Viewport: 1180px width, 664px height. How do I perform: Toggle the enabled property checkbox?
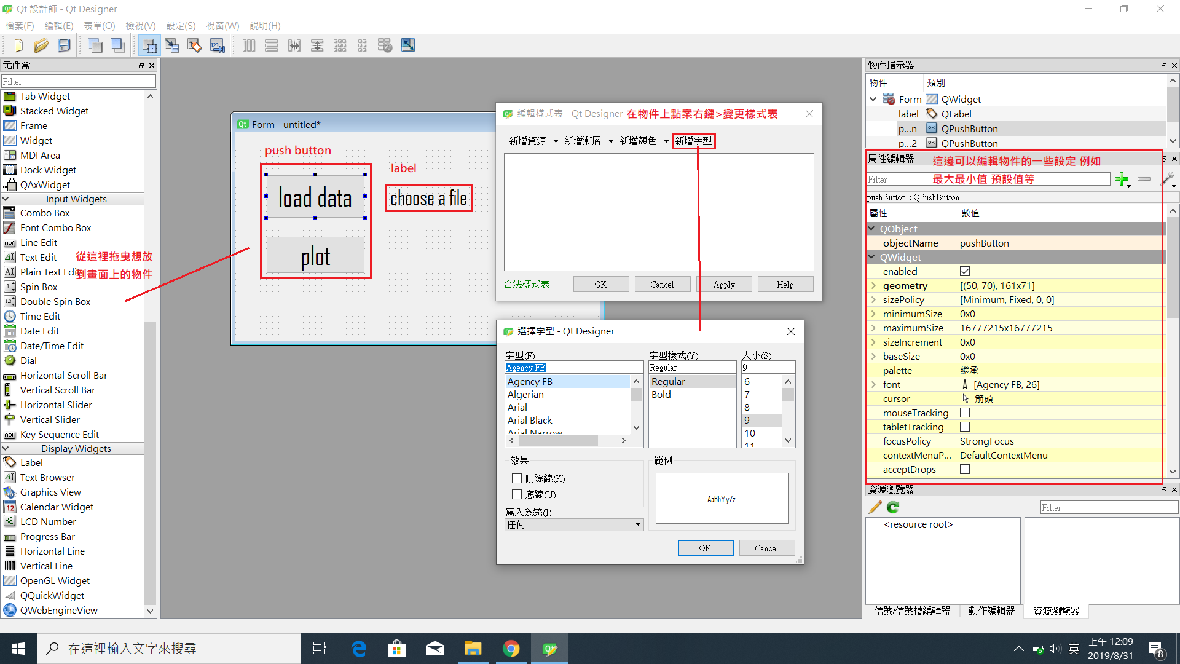point(965,272)
